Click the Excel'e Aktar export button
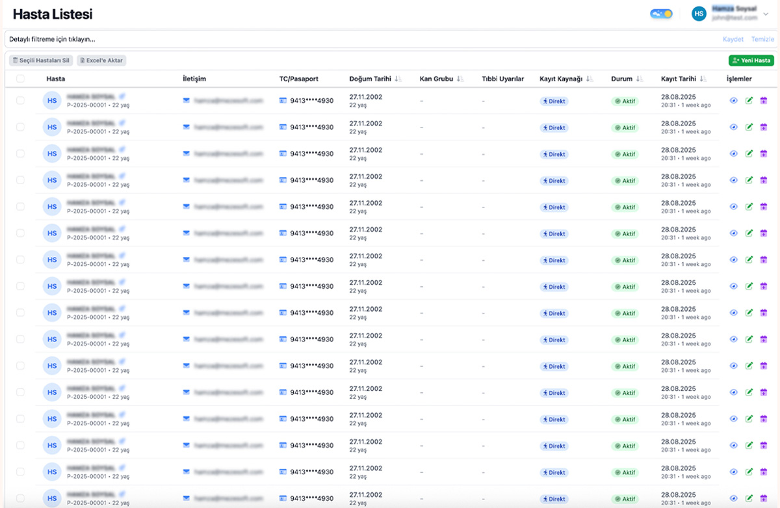The image size is (780, 508). pos(101,60)
